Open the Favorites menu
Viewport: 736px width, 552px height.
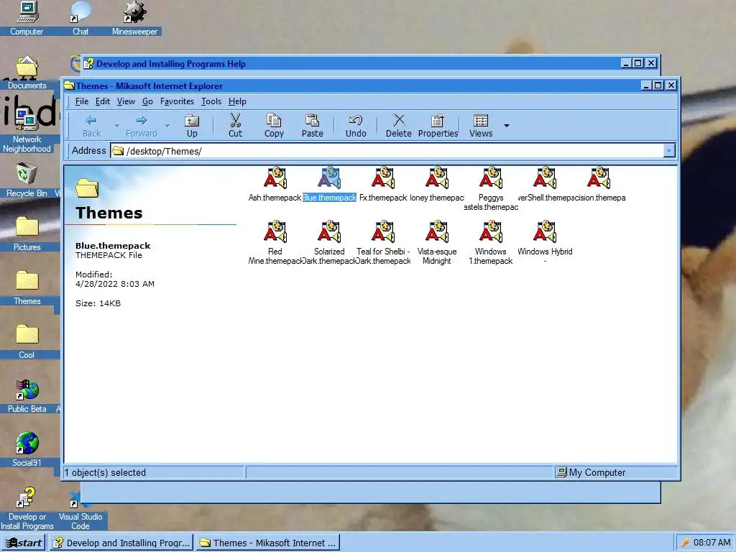(177, 101)
